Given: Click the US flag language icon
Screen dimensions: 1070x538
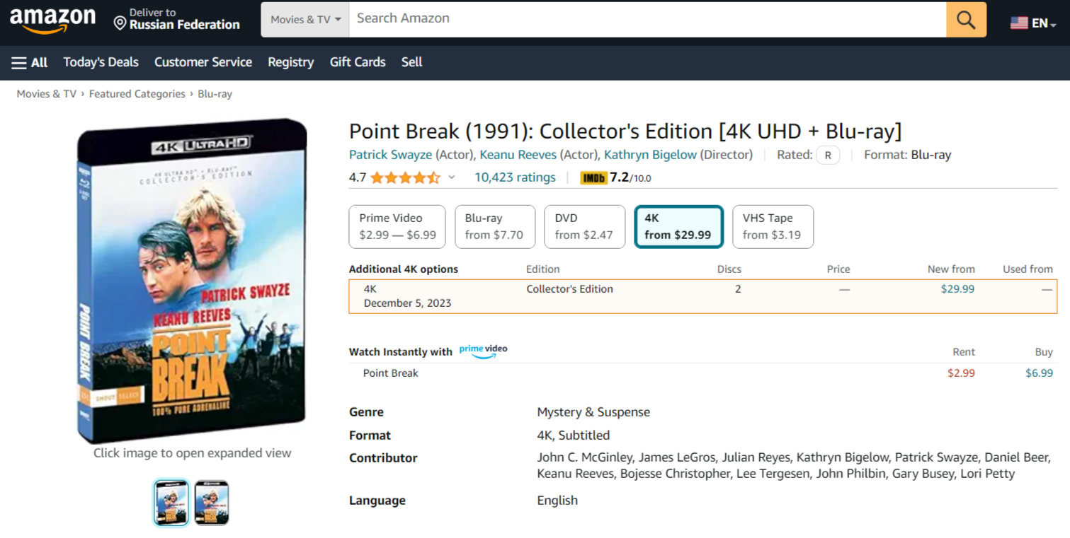Looking at the screenshot, I should click(1019, 23).
